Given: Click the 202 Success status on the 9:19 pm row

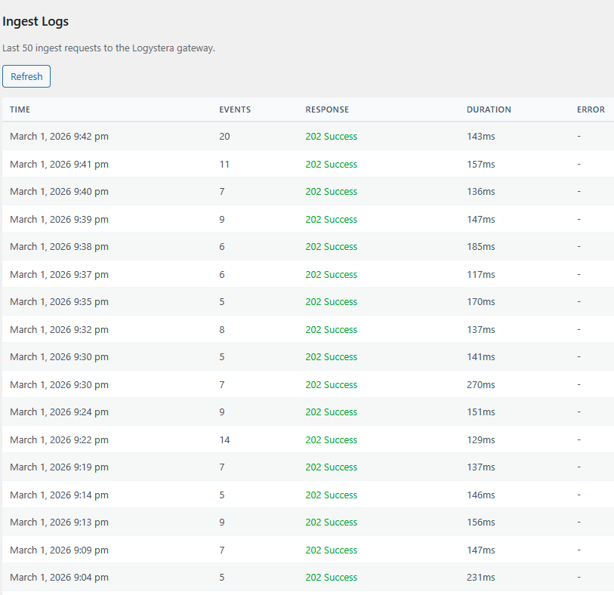Looking at the screenshot, I should pyautogui.click(x=331, y=467).
